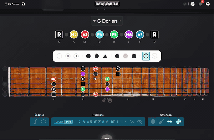Toggle the first R root interval above G
The width and height of the screenshot is (214, 140).
coord(59,35)
